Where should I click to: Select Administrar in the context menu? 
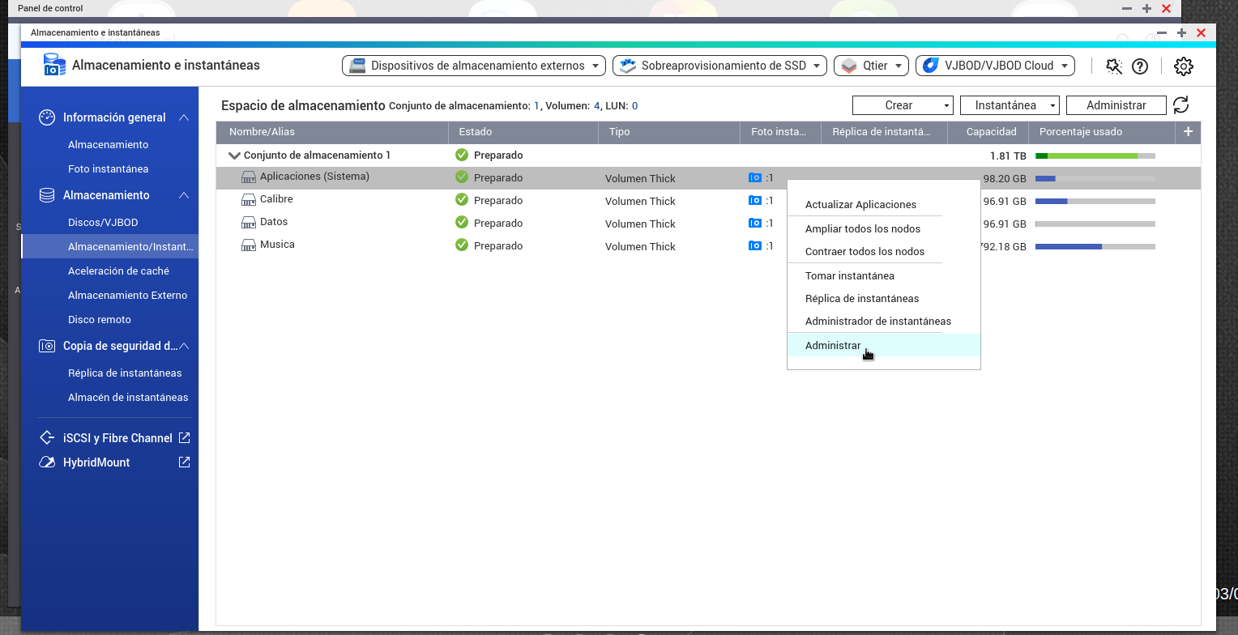click(x=833, y=346)
